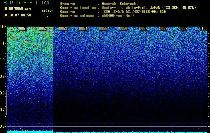This screenshot has width=210, height=133.
Task: Click the timestamp 10.10.07 00:50
Action: coord(17,15)
